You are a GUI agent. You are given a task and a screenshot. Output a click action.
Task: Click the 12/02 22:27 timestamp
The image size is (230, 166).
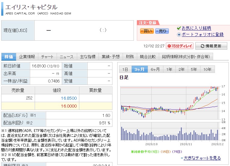coord(154,46)
